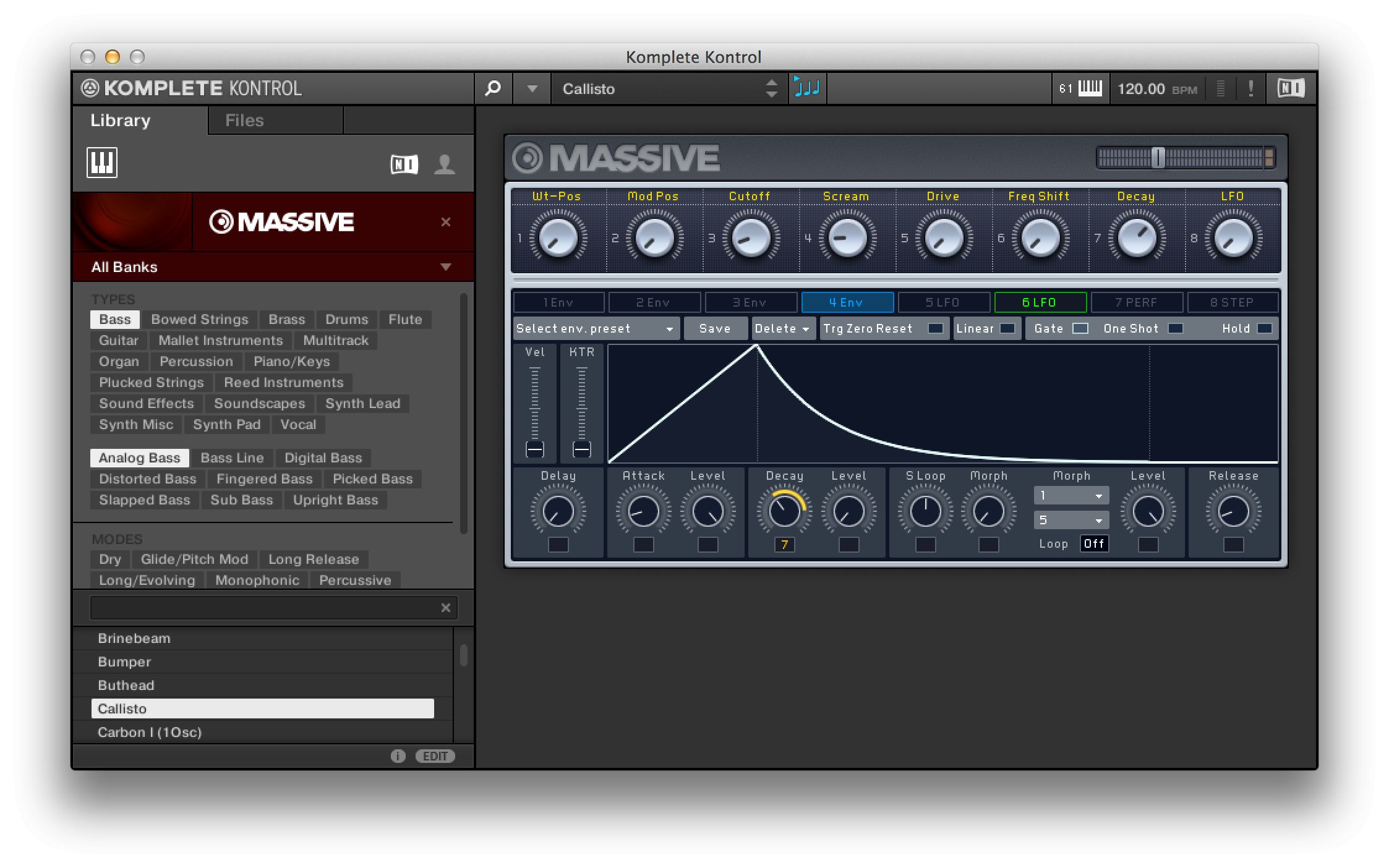Image resolution: width=1389 pixels, height=868 pixels.
Task: Open the 3 Env tab
Action: pos(750,302)
